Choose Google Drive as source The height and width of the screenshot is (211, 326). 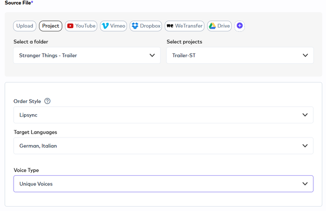click(x=219, y=26)
